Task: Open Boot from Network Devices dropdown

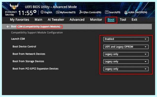Action: click(x=126, y=54)
